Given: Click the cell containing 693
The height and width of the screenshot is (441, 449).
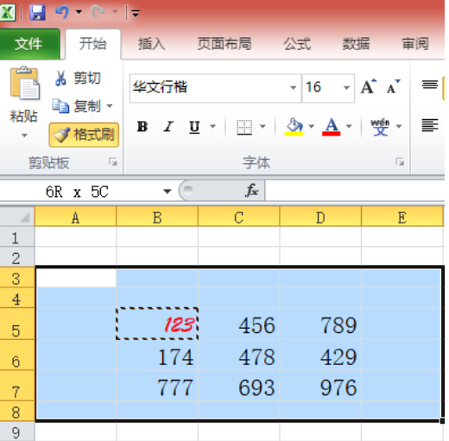Looking at the screenshot, I should [238, 386].
